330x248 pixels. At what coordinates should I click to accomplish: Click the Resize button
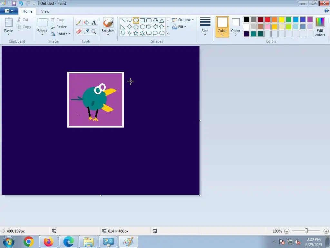pyautogui.click(x=59, y=27)
